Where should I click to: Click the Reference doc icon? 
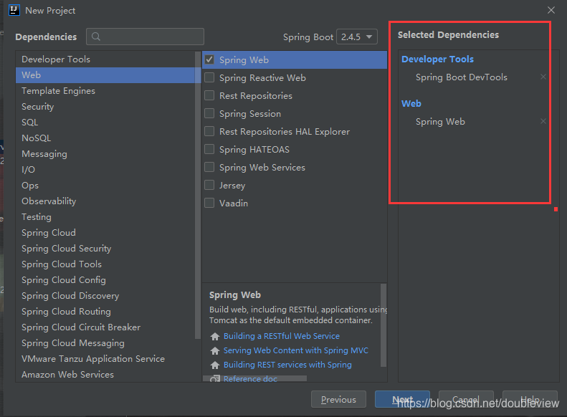[215, 379]
